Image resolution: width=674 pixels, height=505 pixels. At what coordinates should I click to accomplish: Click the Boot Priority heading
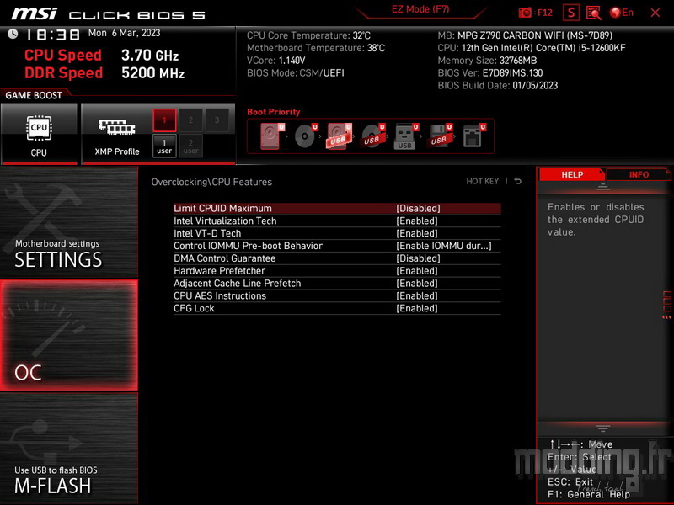point(273,112)
